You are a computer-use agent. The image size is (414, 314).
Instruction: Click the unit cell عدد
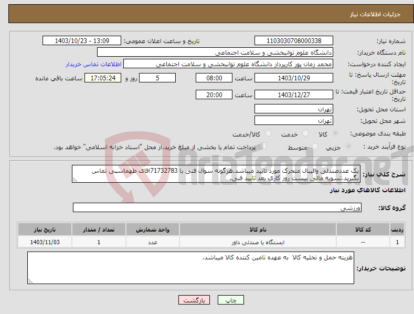point(153,242)
